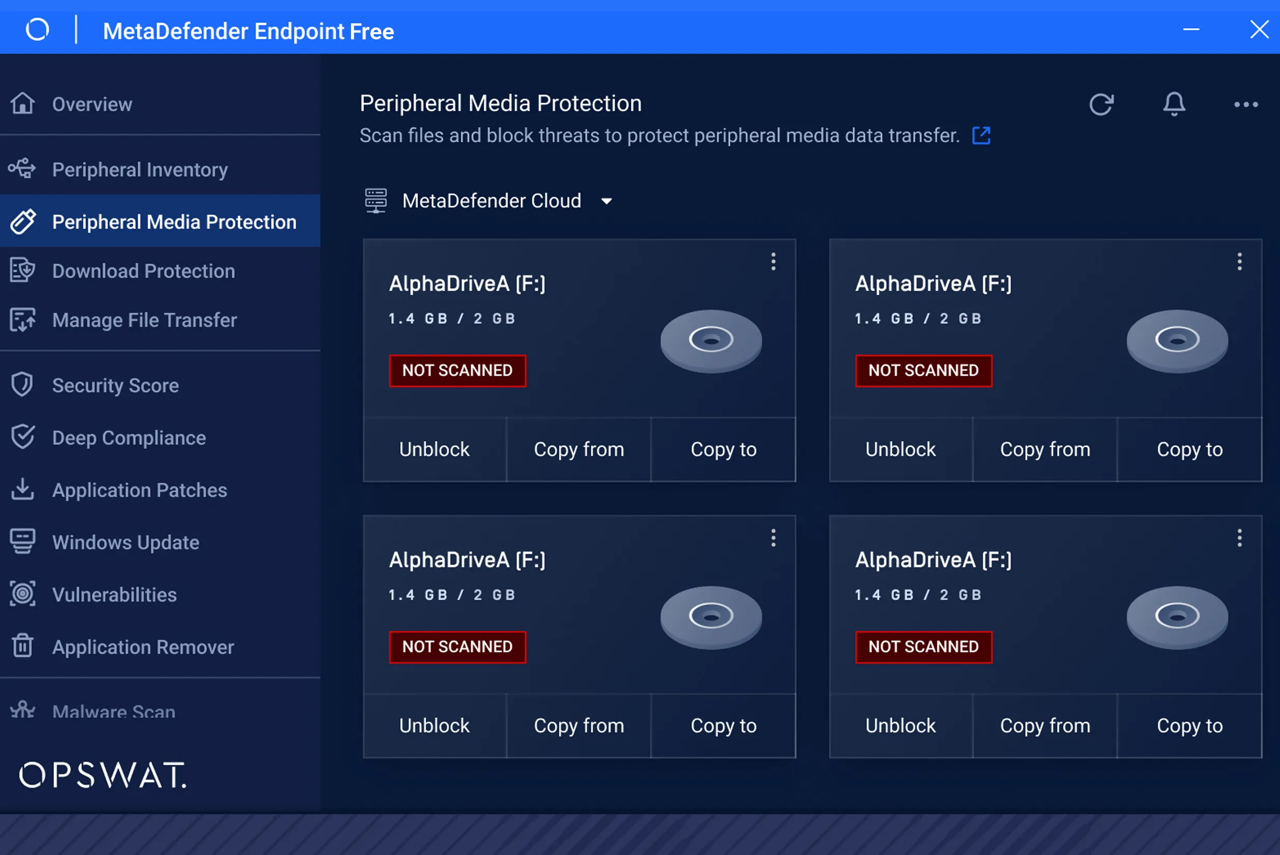Click the MetaDefender logo icon in the title bar
Screen dimensions: 1280x855
coord(38,30)
